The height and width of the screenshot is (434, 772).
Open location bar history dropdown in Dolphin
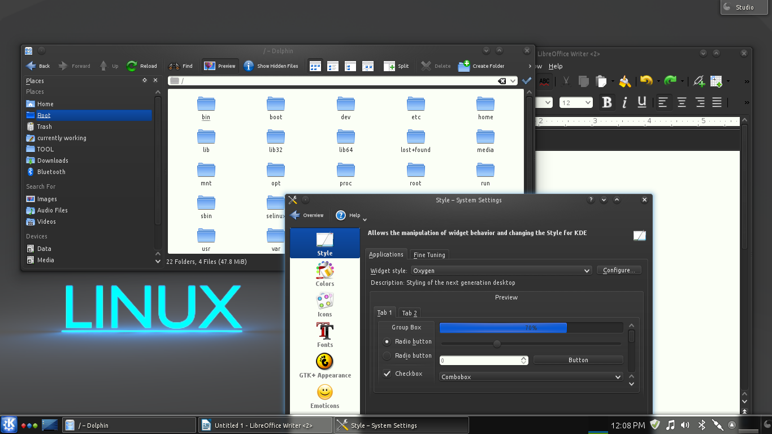(x=513, y=81)
